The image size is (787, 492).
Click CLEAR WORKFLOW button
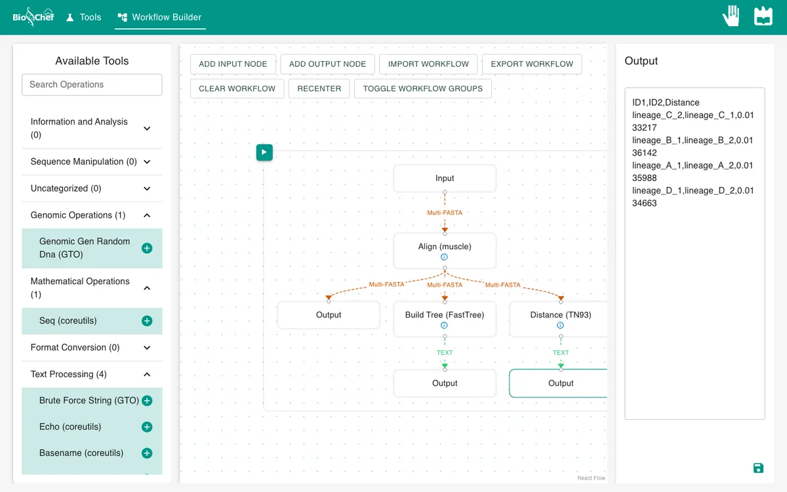click(x=237, y=89)
